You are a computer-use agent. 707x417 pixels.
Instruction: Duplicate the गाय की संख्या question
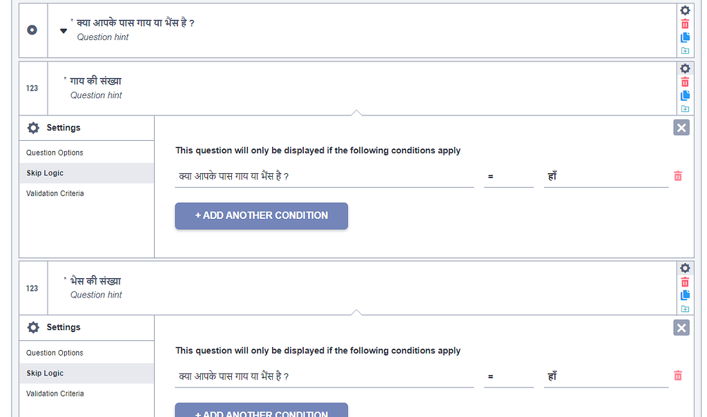(685, 95)
